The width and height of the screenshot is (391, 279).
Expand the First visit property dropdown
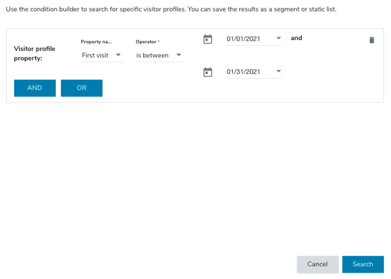tap(118, 55)
